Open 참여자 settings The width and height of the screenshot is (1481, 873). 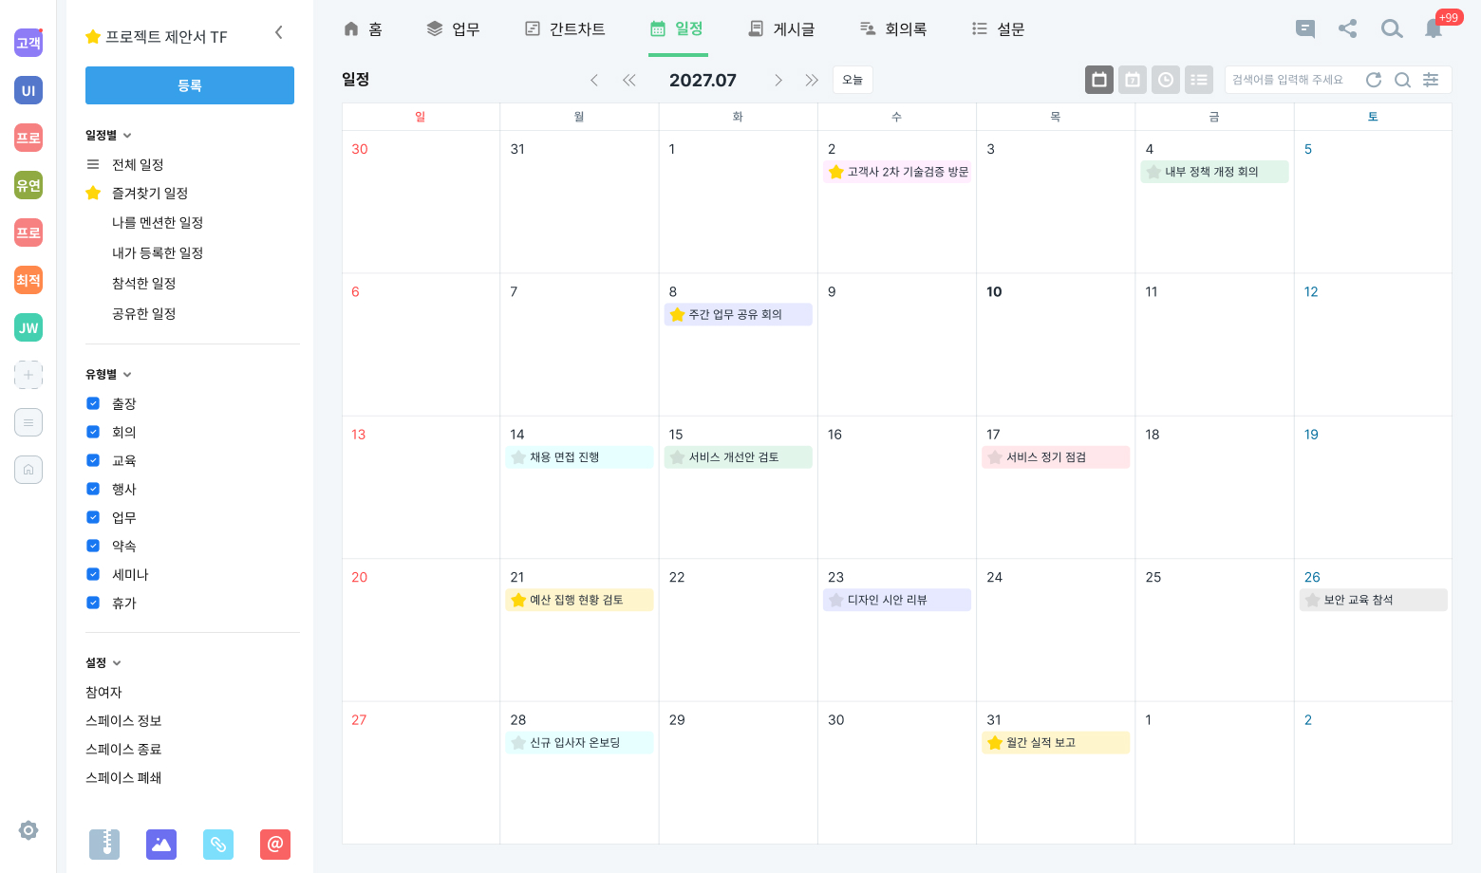tap(103, 692)
